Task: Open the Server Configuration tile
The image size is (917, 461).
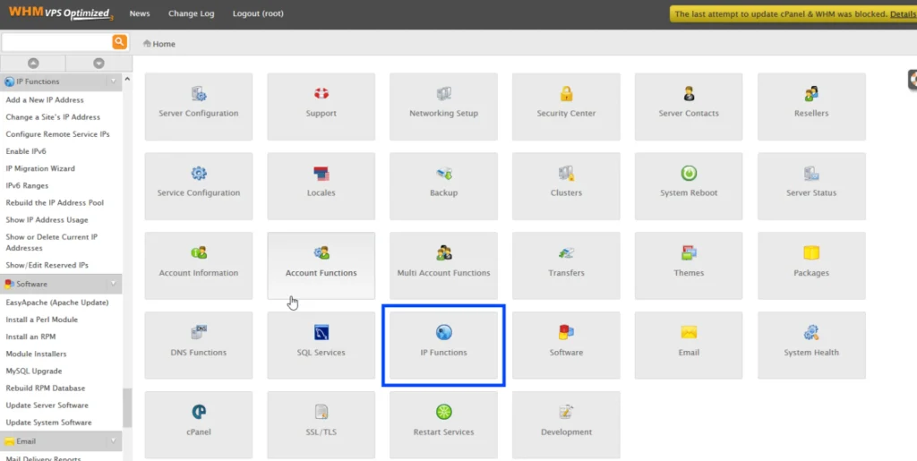Action: tap(199, 107)
